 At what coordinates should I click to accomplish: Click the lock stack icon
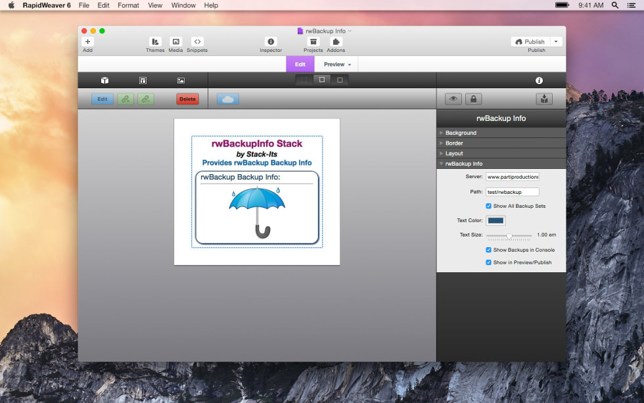click(x=474, y=99)
